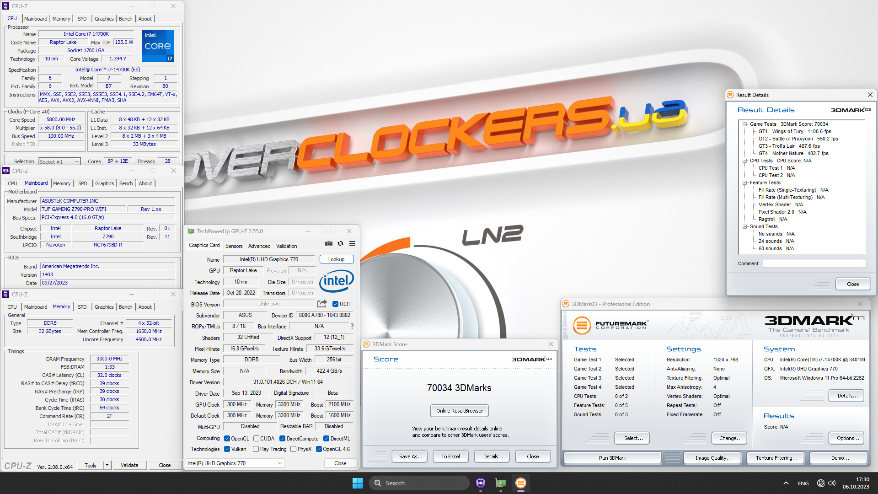878x494 pixels.
Task: Collapse the Sound Tests tree node
Action: click(x=744, y=226)
